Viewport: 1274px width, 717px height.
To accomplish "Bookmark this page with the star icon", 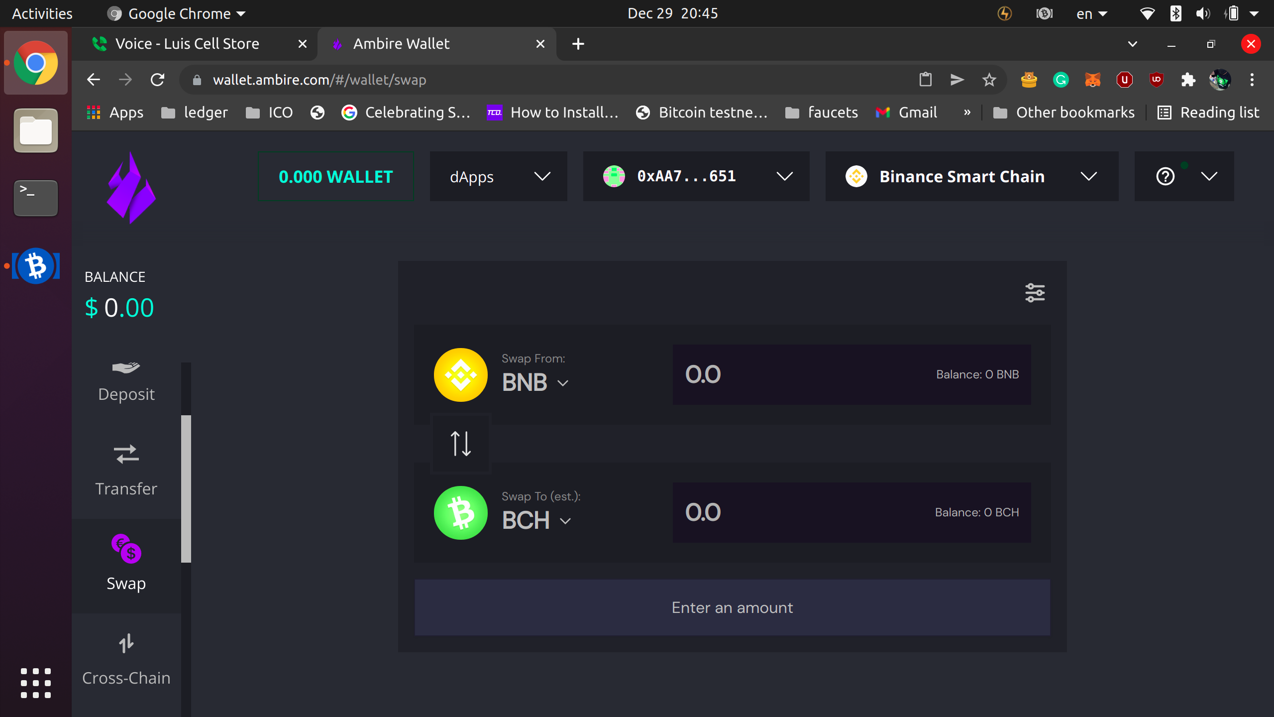I will [989, 80].
